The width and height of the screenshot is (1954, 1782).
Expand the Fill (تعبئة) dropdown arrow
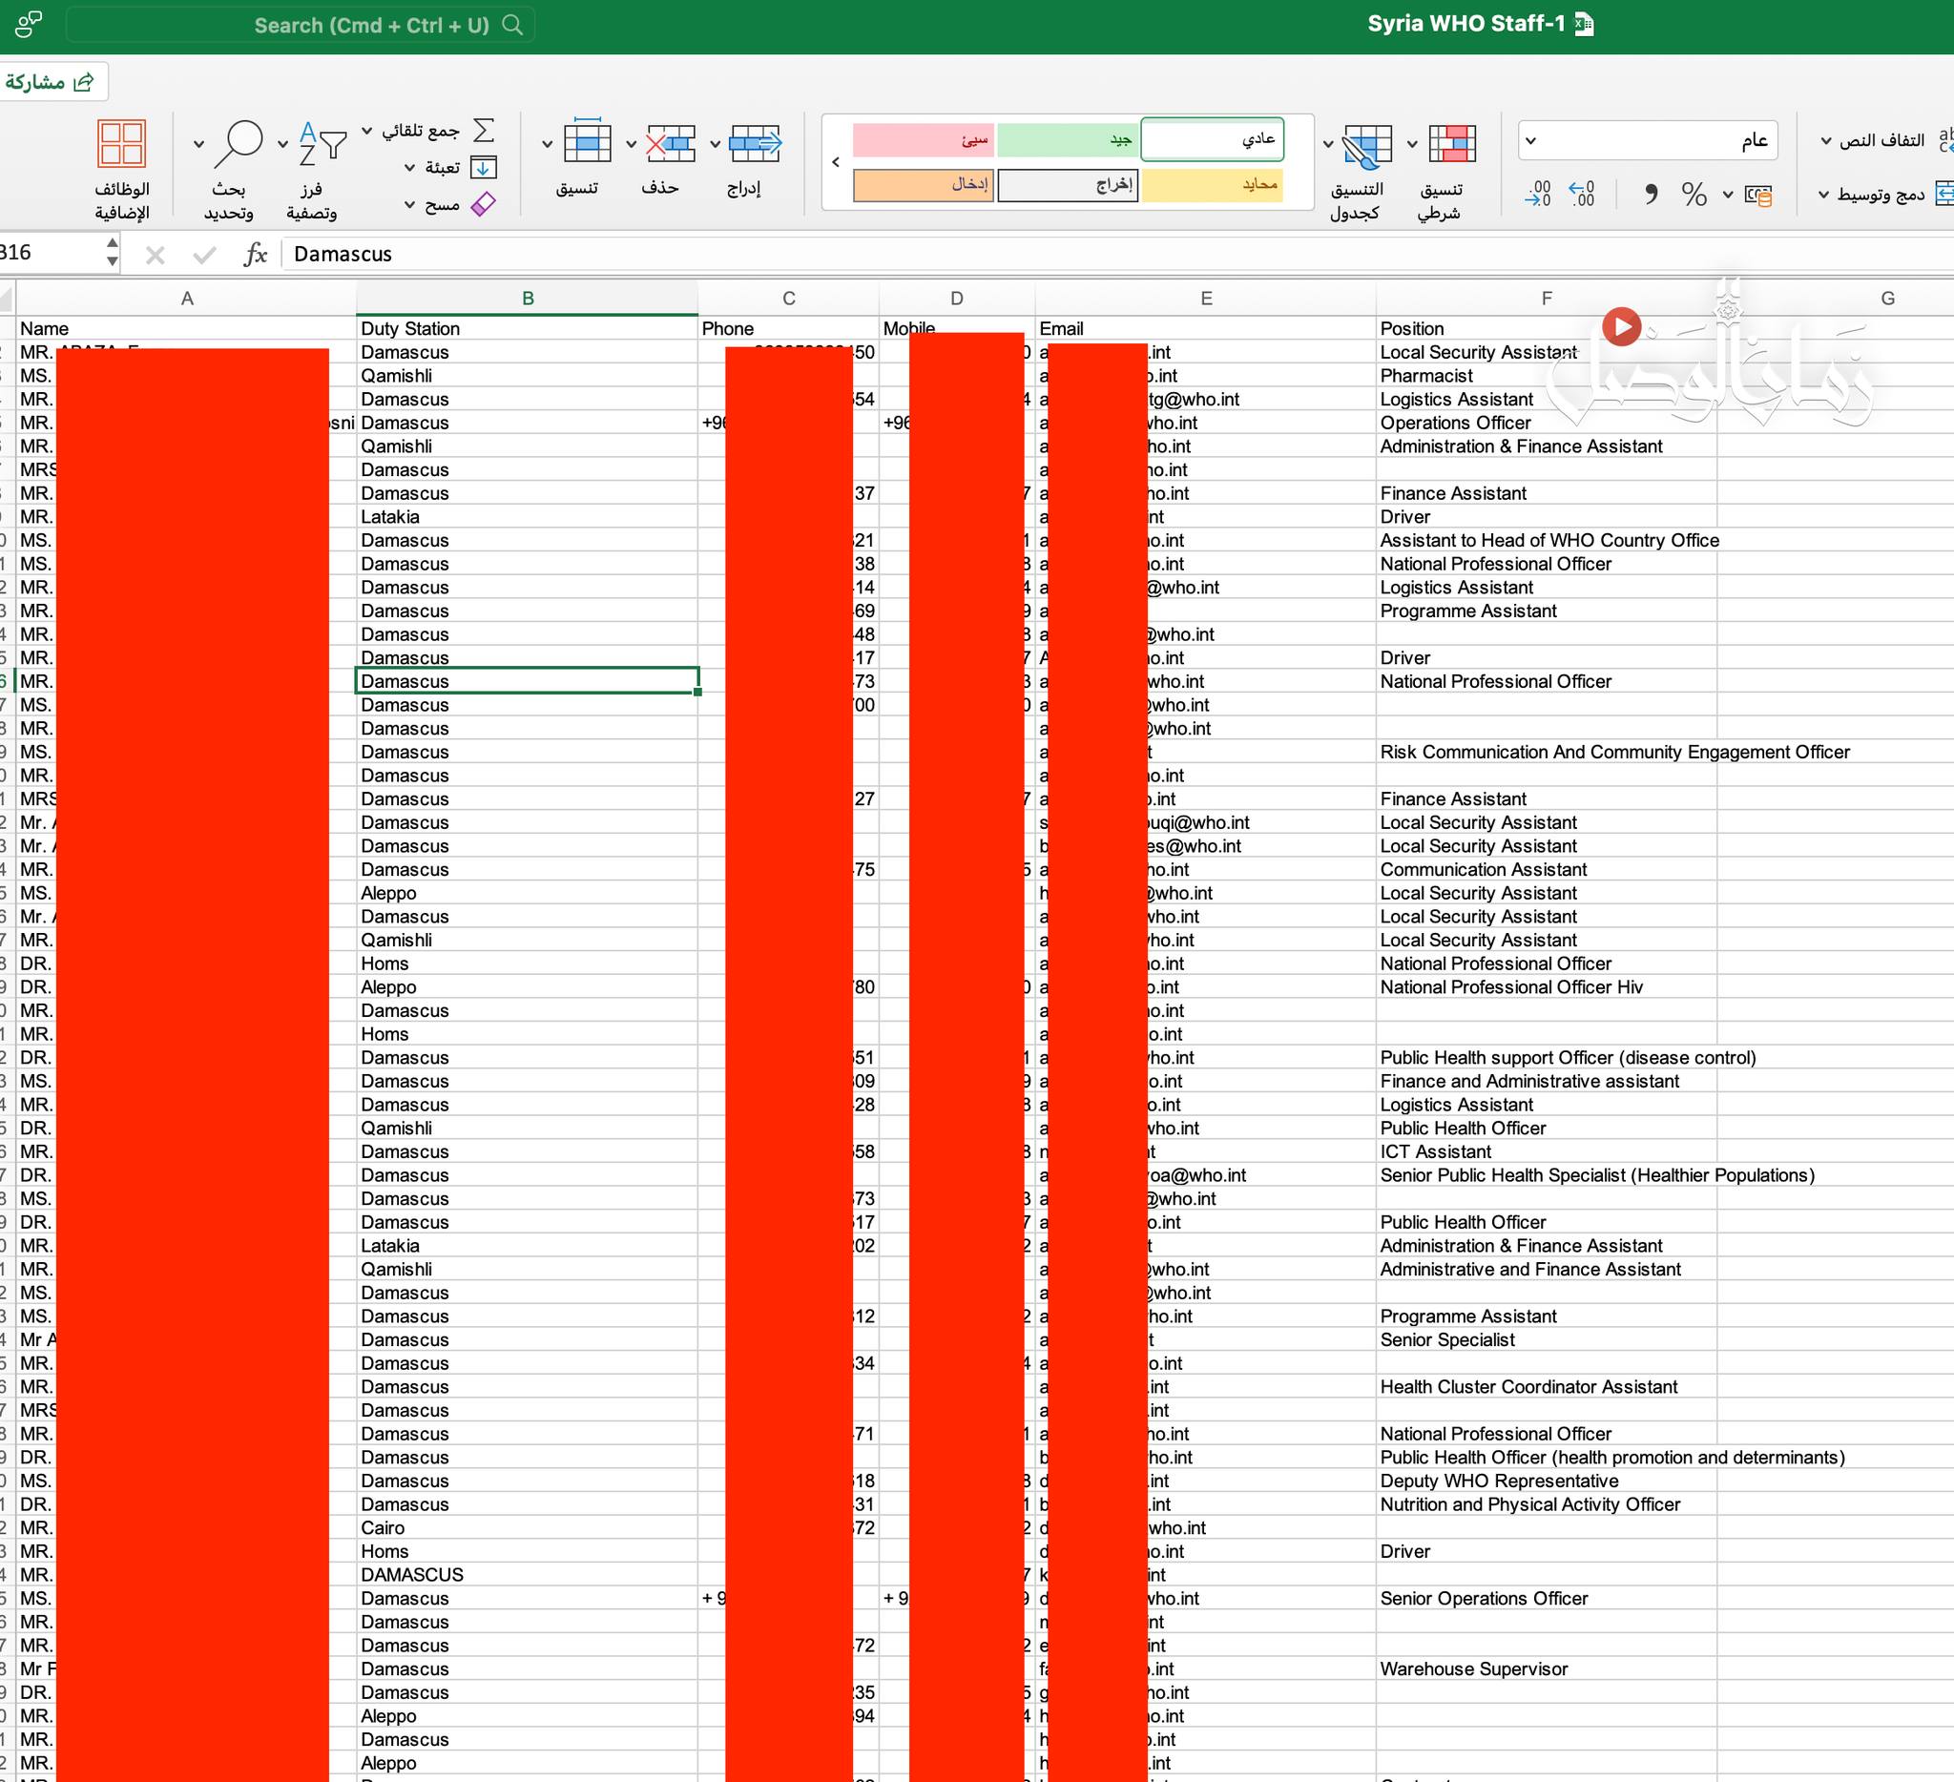point(409,168)
